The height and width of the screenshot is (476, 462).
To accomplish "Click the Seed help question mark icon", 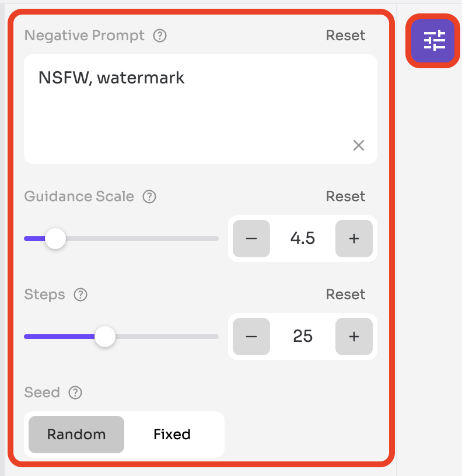I will point(75,393).
